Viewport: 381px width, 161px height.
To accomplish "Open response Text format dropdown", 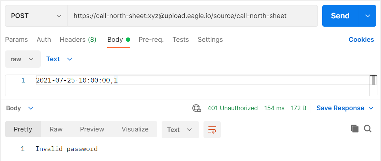I will click(180, 130).
